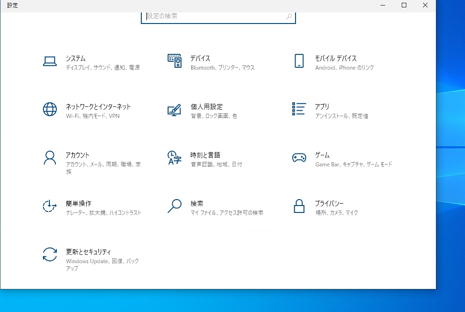Click the 検索 magnifying glass icon
Screen dimensions: 465x312
[x=175, y=206]
